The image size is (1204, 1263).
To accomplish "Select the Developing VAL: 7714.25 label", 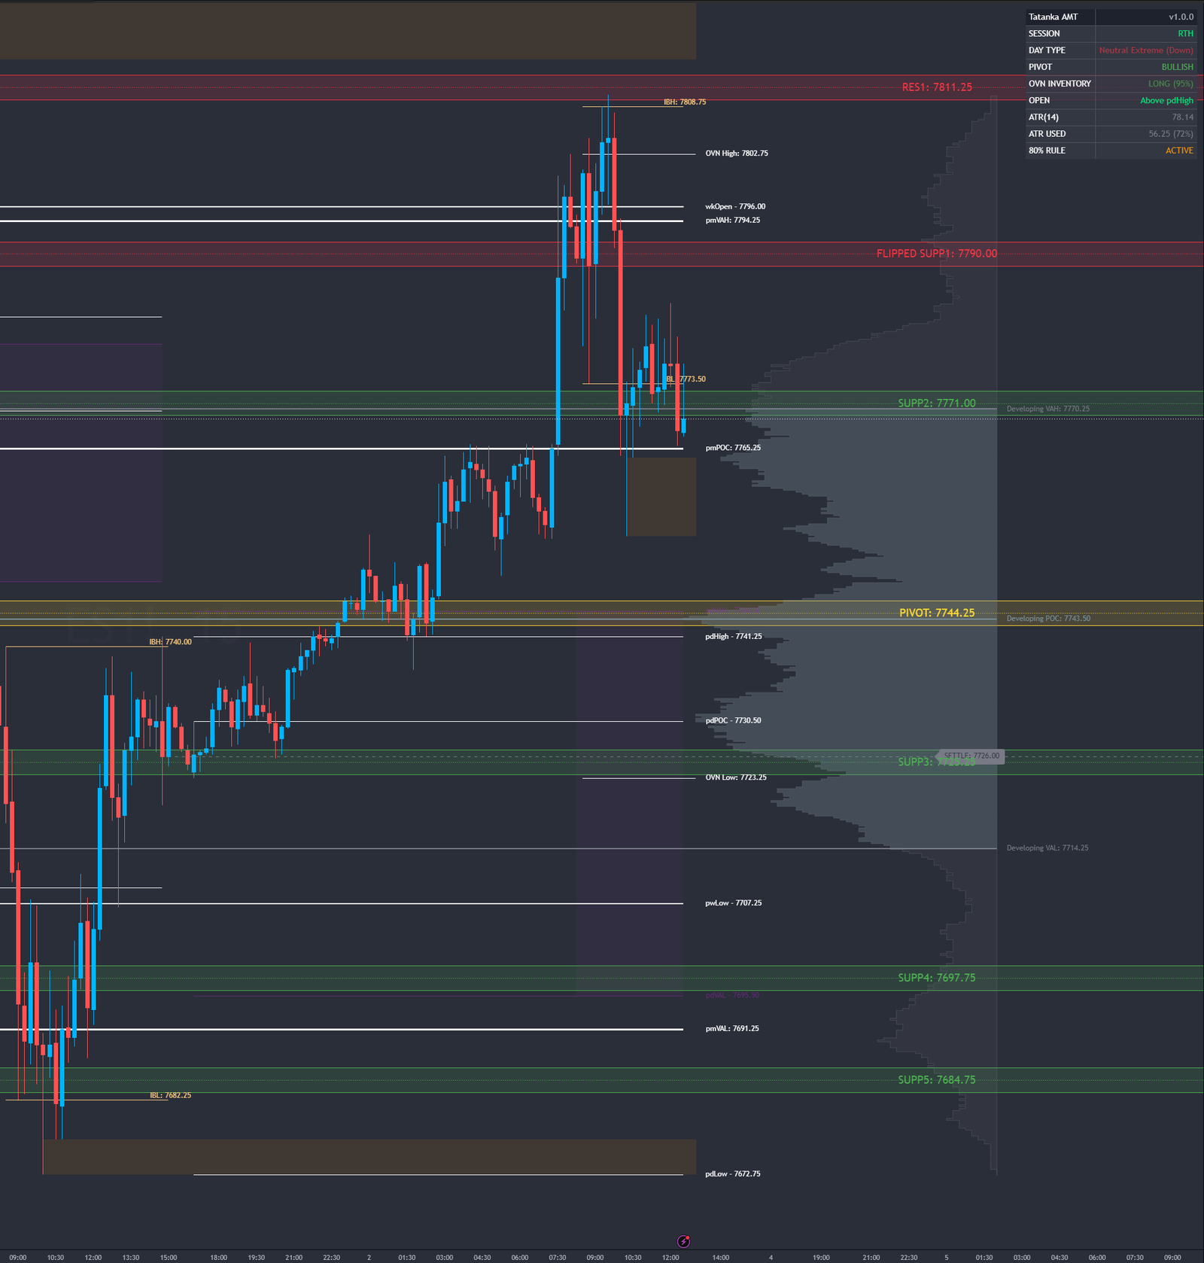I will [1047, 848].
